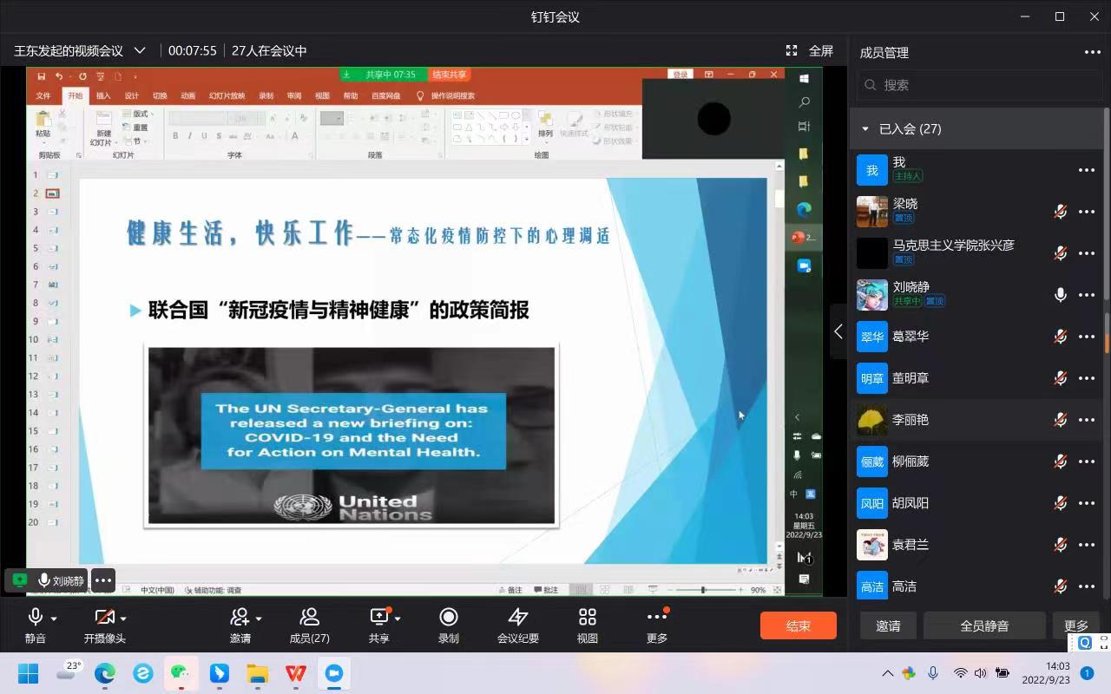The height and width of the screenshot is (694, 1111).
Task: Open more options for 马克思主义学院张兴彦
Action: [x=1087, y=253]
